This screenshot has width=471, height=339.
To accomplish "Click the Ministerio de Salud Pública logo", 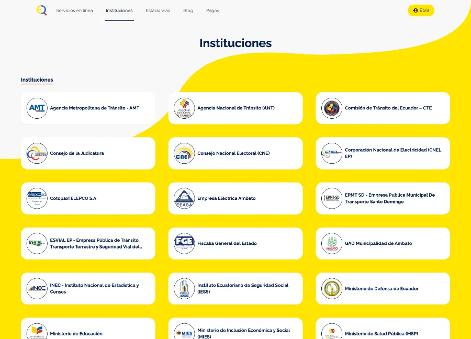I will click(x=332, y=332).
